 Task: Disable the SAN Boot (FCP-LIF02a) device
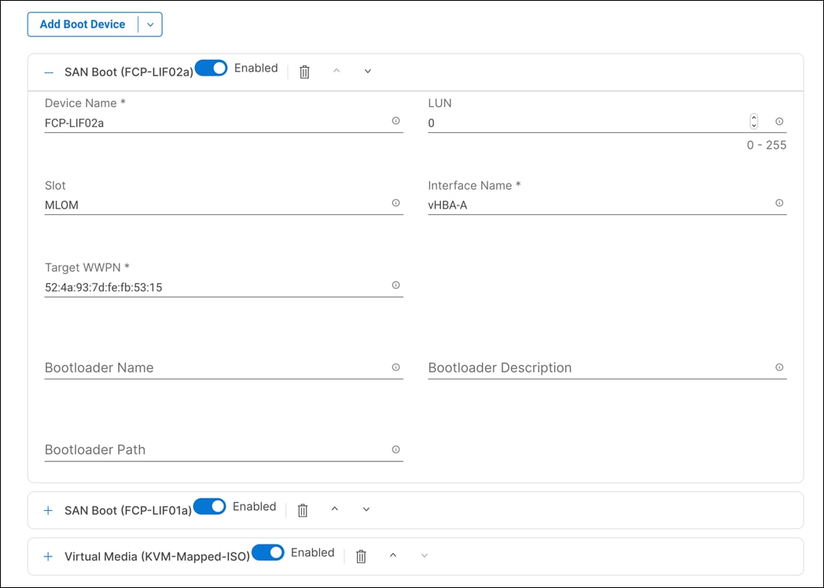pyautogui.click(x=211, y=68)
